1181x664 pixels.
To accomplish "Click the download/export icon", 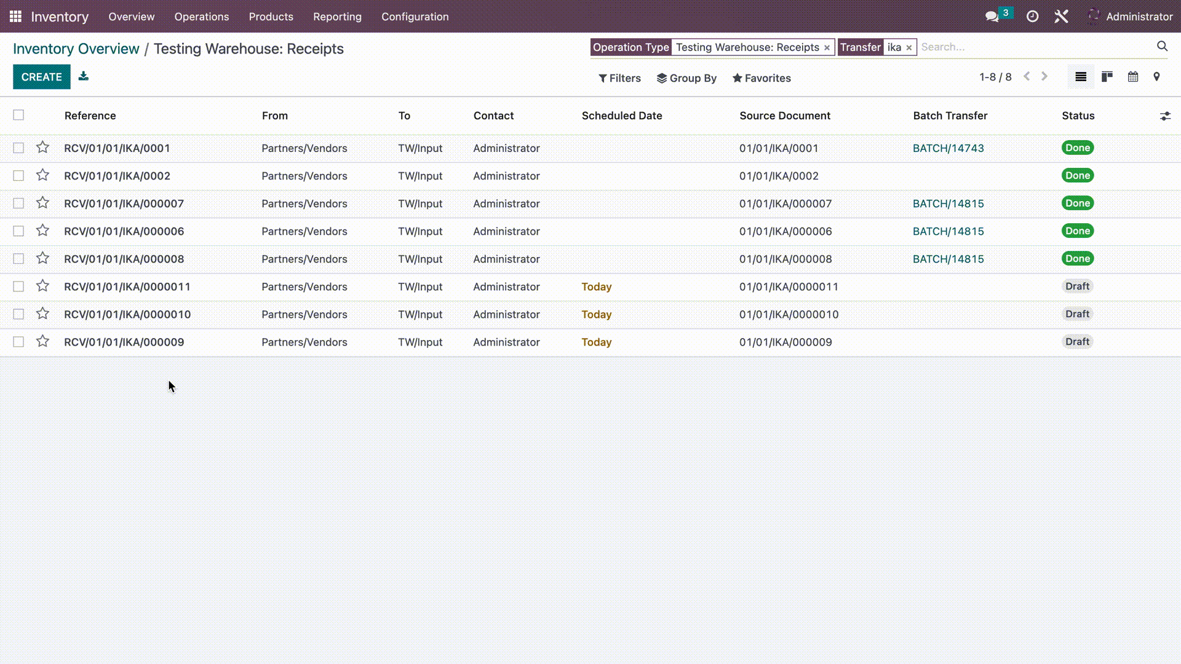I will [x=84, y=76].
